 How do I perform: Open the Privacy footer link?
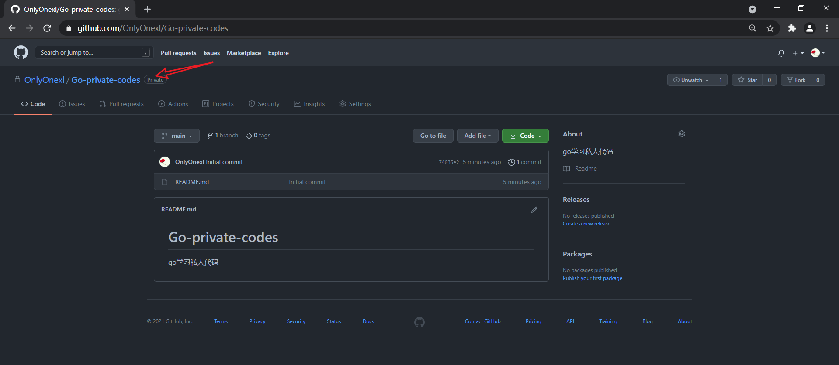point(257,321)
